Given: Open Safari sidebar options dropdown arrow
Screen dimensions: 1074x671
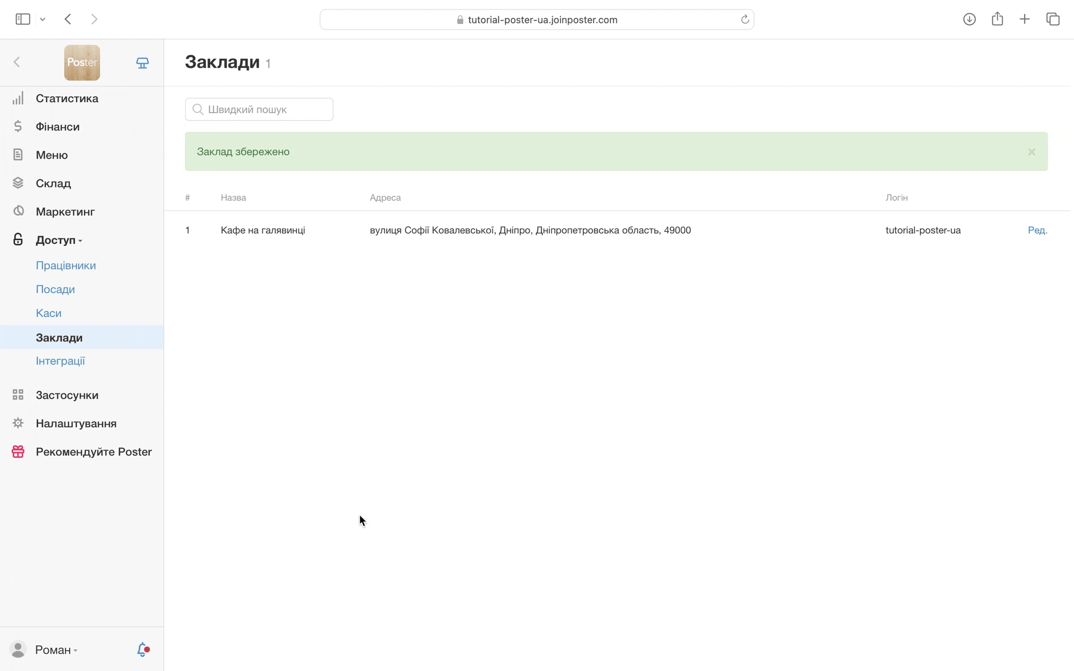Looking at the screenshot, I should click(43, 20).
